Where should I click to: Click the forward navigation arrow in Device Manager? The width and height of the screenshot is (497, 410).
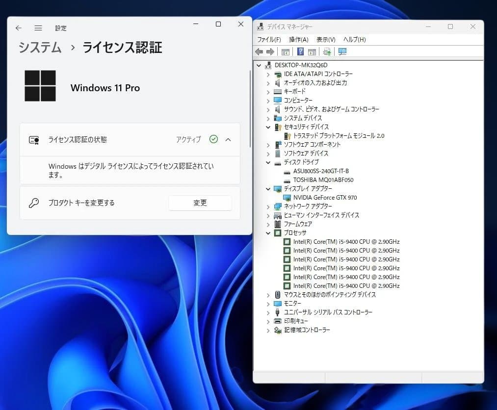(x=270, y=51)
